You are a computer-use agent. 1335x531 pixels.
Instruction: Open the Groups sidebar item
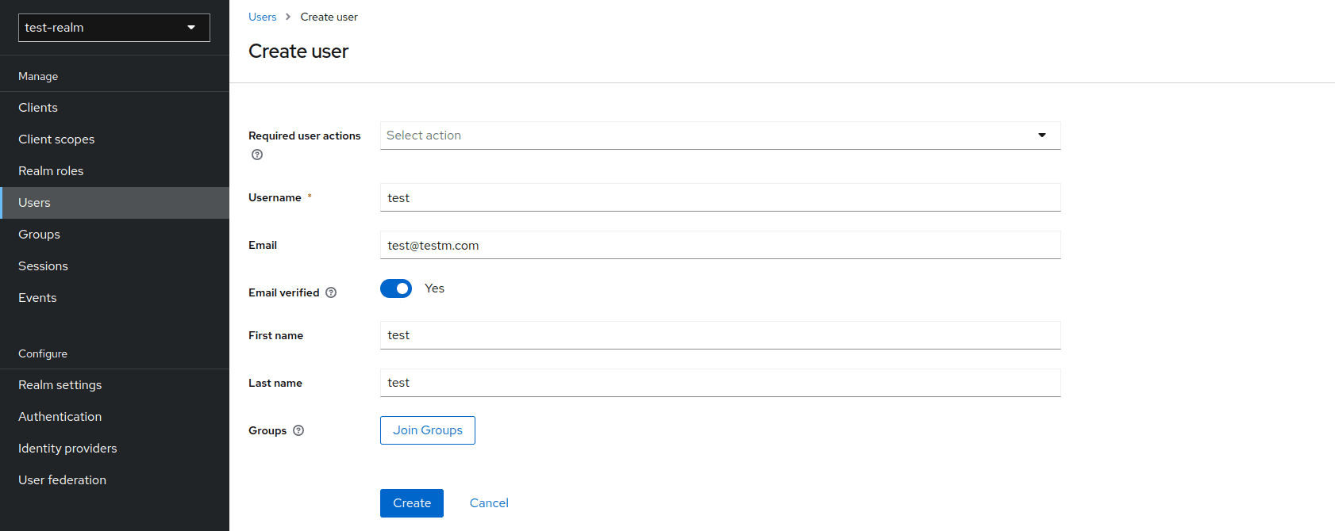[40, 235]
